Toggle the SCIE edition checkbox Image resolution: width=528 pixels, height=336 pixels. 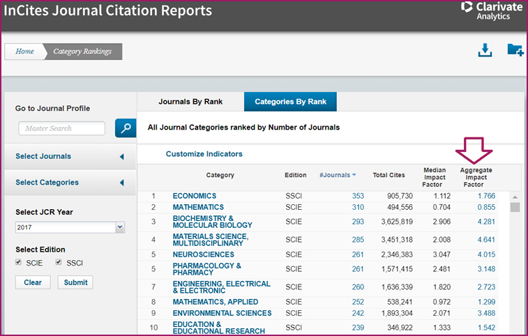(x=19, y=262)
